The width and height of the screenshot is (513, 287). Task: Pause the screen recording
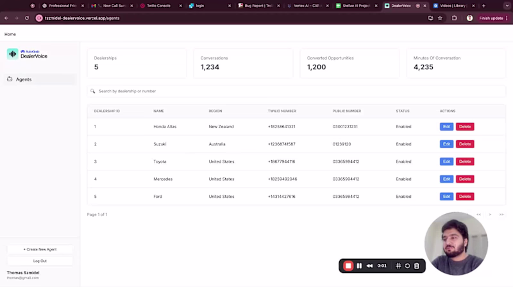359,266
